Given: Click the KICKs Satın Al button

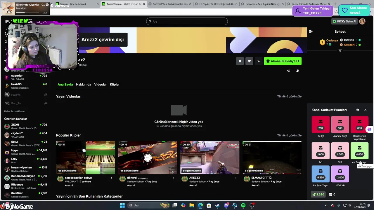Looking at the screenshot, I should 344,21.
